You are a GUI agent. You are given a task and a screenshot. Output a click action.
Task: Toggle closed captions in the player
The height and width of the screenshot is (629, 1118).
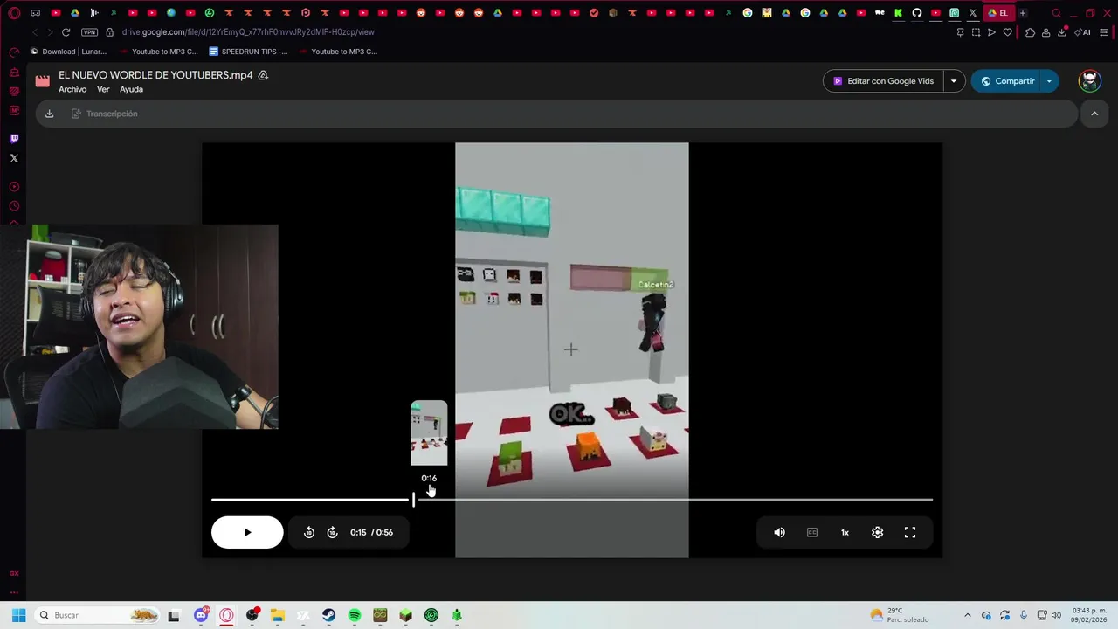[812, 532]
